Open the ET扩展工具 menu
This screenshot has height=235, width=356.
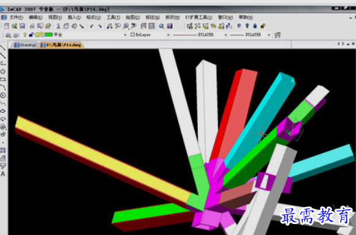(x=199, y=17)
